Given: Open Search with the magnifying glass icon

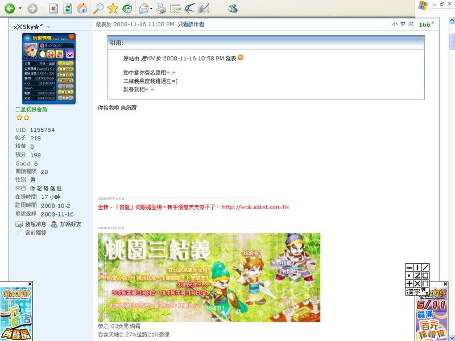Looking at the screenshot, I should pyautogui.click(x=98, y=9).
